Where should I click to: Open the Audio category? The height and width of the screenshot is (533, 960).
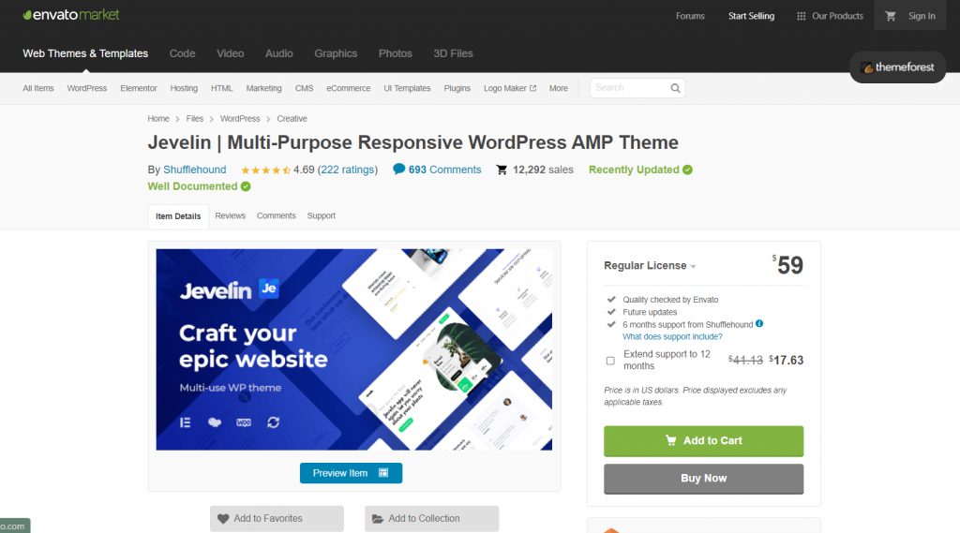click(x=278, y=53)
